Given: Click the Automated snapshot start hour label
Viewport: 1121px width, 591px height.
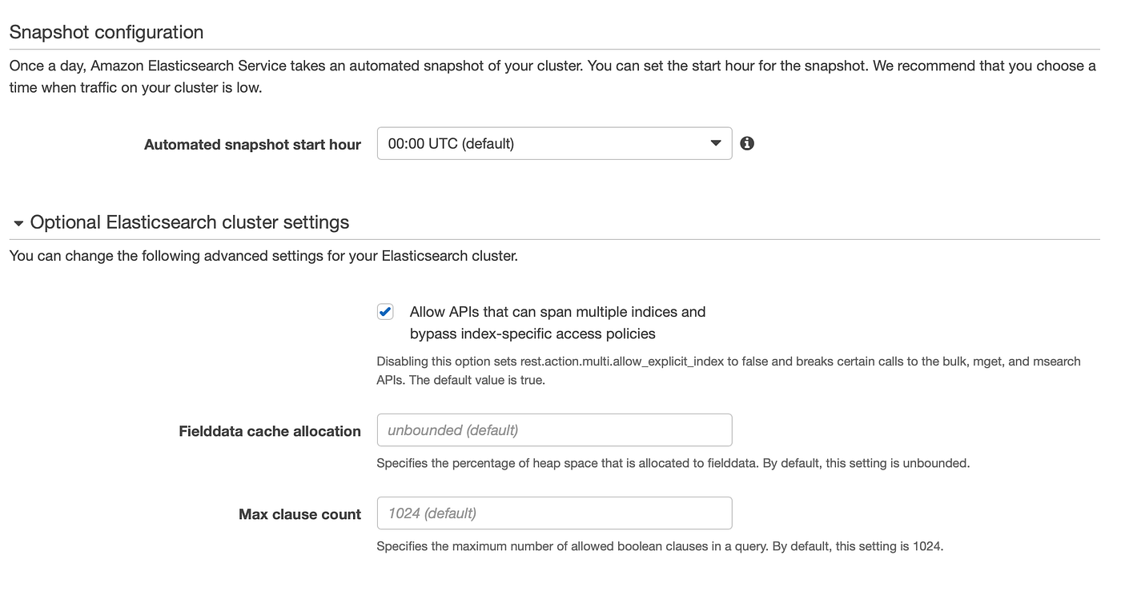Looking at the screenshot, I should 252,145.
